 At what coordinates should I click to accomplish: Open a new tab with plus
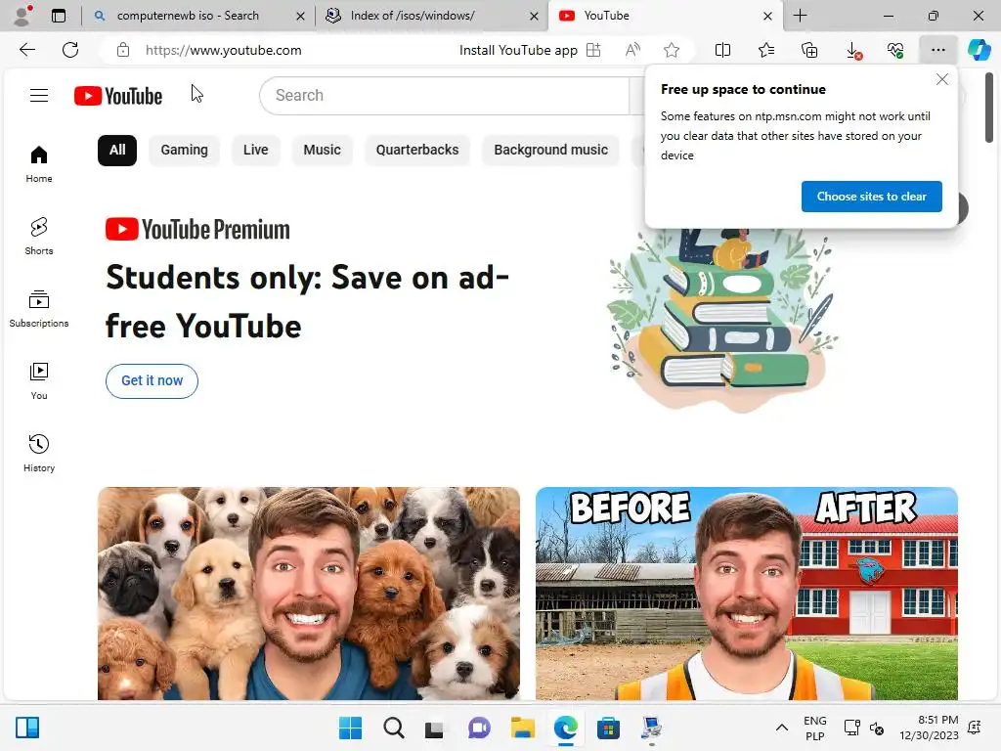(x=800, y=16)
